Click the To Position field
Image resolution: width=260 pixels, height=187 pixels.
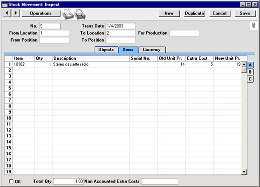(x=120, y=40)
